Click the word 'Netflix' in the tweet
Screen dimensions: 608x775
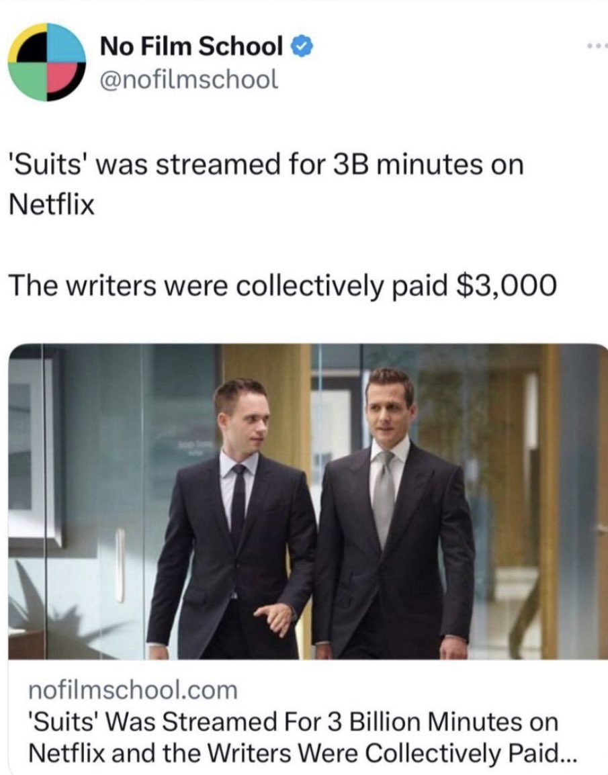coord(52,204)
